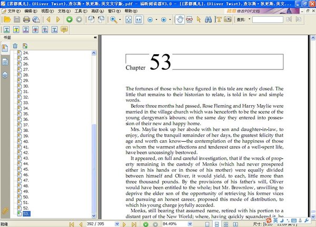Go to previous page using toolbar's yellow left arrow
The image size is (316, 227).
click(48, 19)
